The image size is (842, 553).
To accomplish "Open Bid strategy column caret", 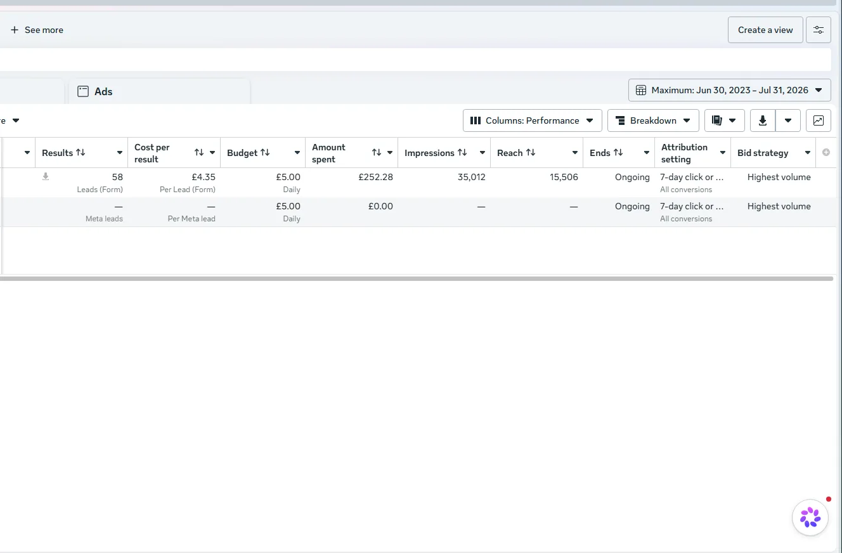I will coord(808,153).
